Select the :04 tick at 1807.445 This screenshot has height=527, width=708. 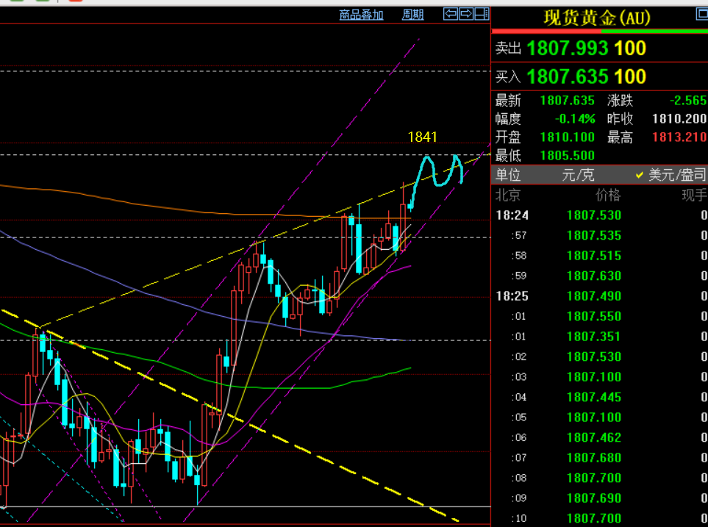tap(600, 397)
